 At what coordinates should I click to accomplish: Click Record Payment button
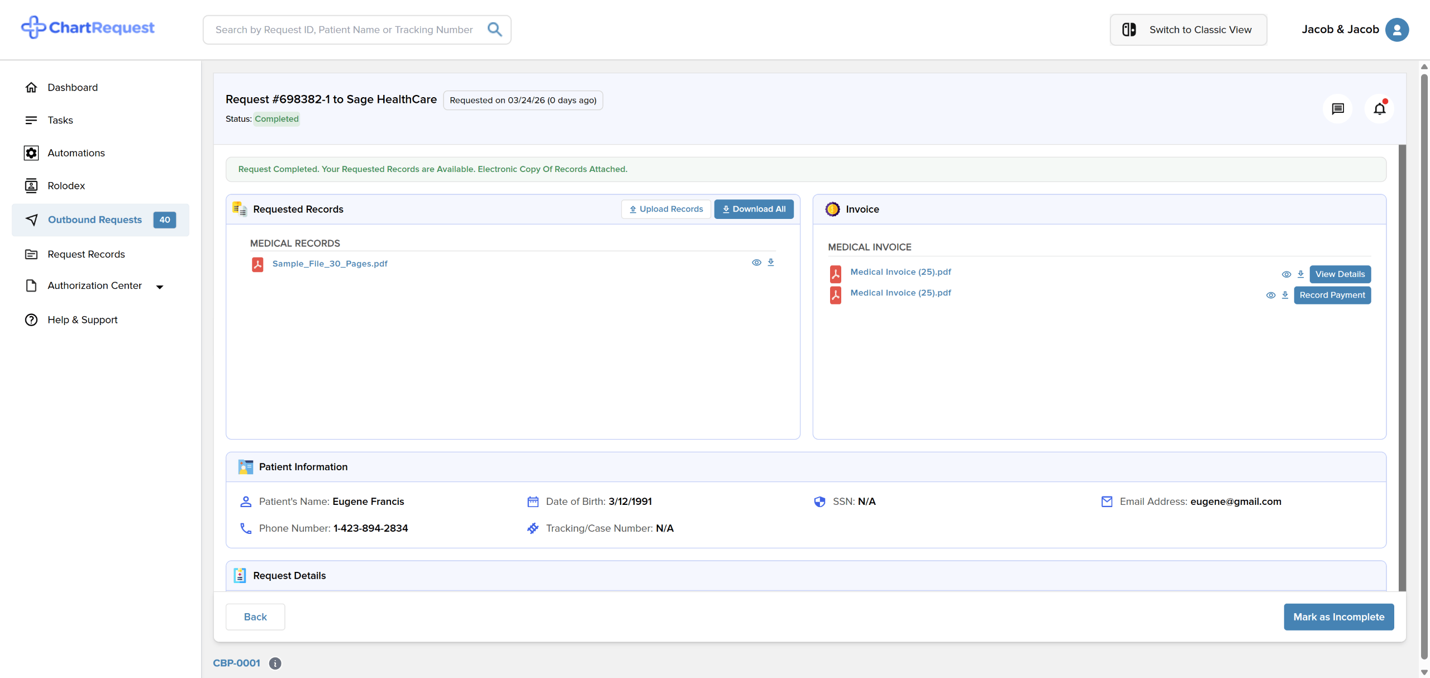tap(1332, 295)
